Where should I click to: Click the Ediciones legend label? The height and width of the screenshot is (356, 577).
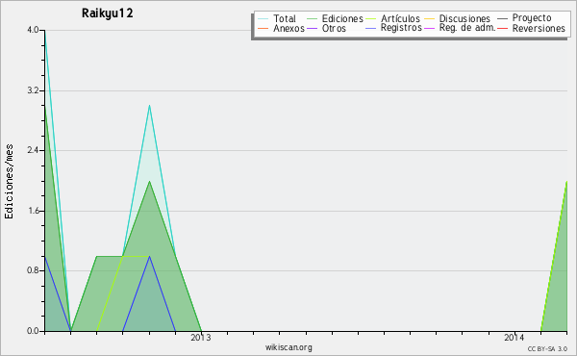[342, 18]
